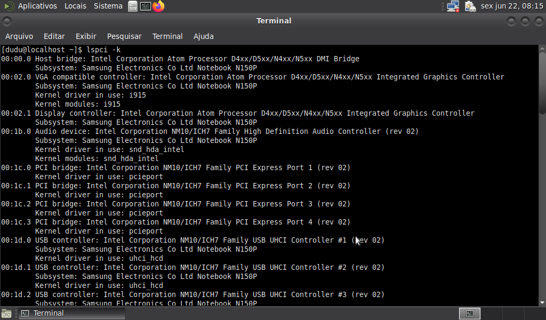Open the terminal window menu button

click(x=6, y=21)
